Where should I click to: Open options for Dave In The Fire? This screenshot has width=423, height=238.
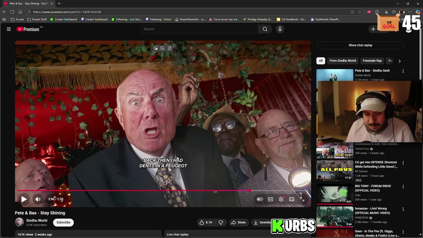pos(403,232)
